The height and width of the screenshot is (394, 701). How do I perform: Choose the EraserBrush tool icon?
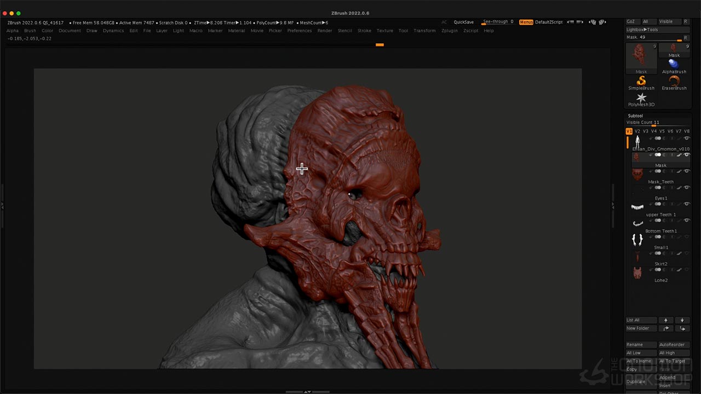tap(674, 81)
